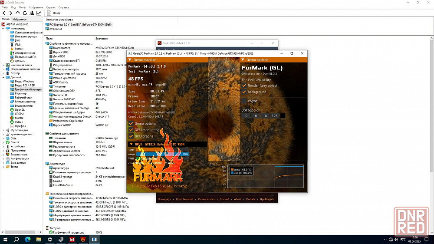This screenshot has width=434, height=244.
Task: Click the Отчёт report toolbar button
Action: 54,13
